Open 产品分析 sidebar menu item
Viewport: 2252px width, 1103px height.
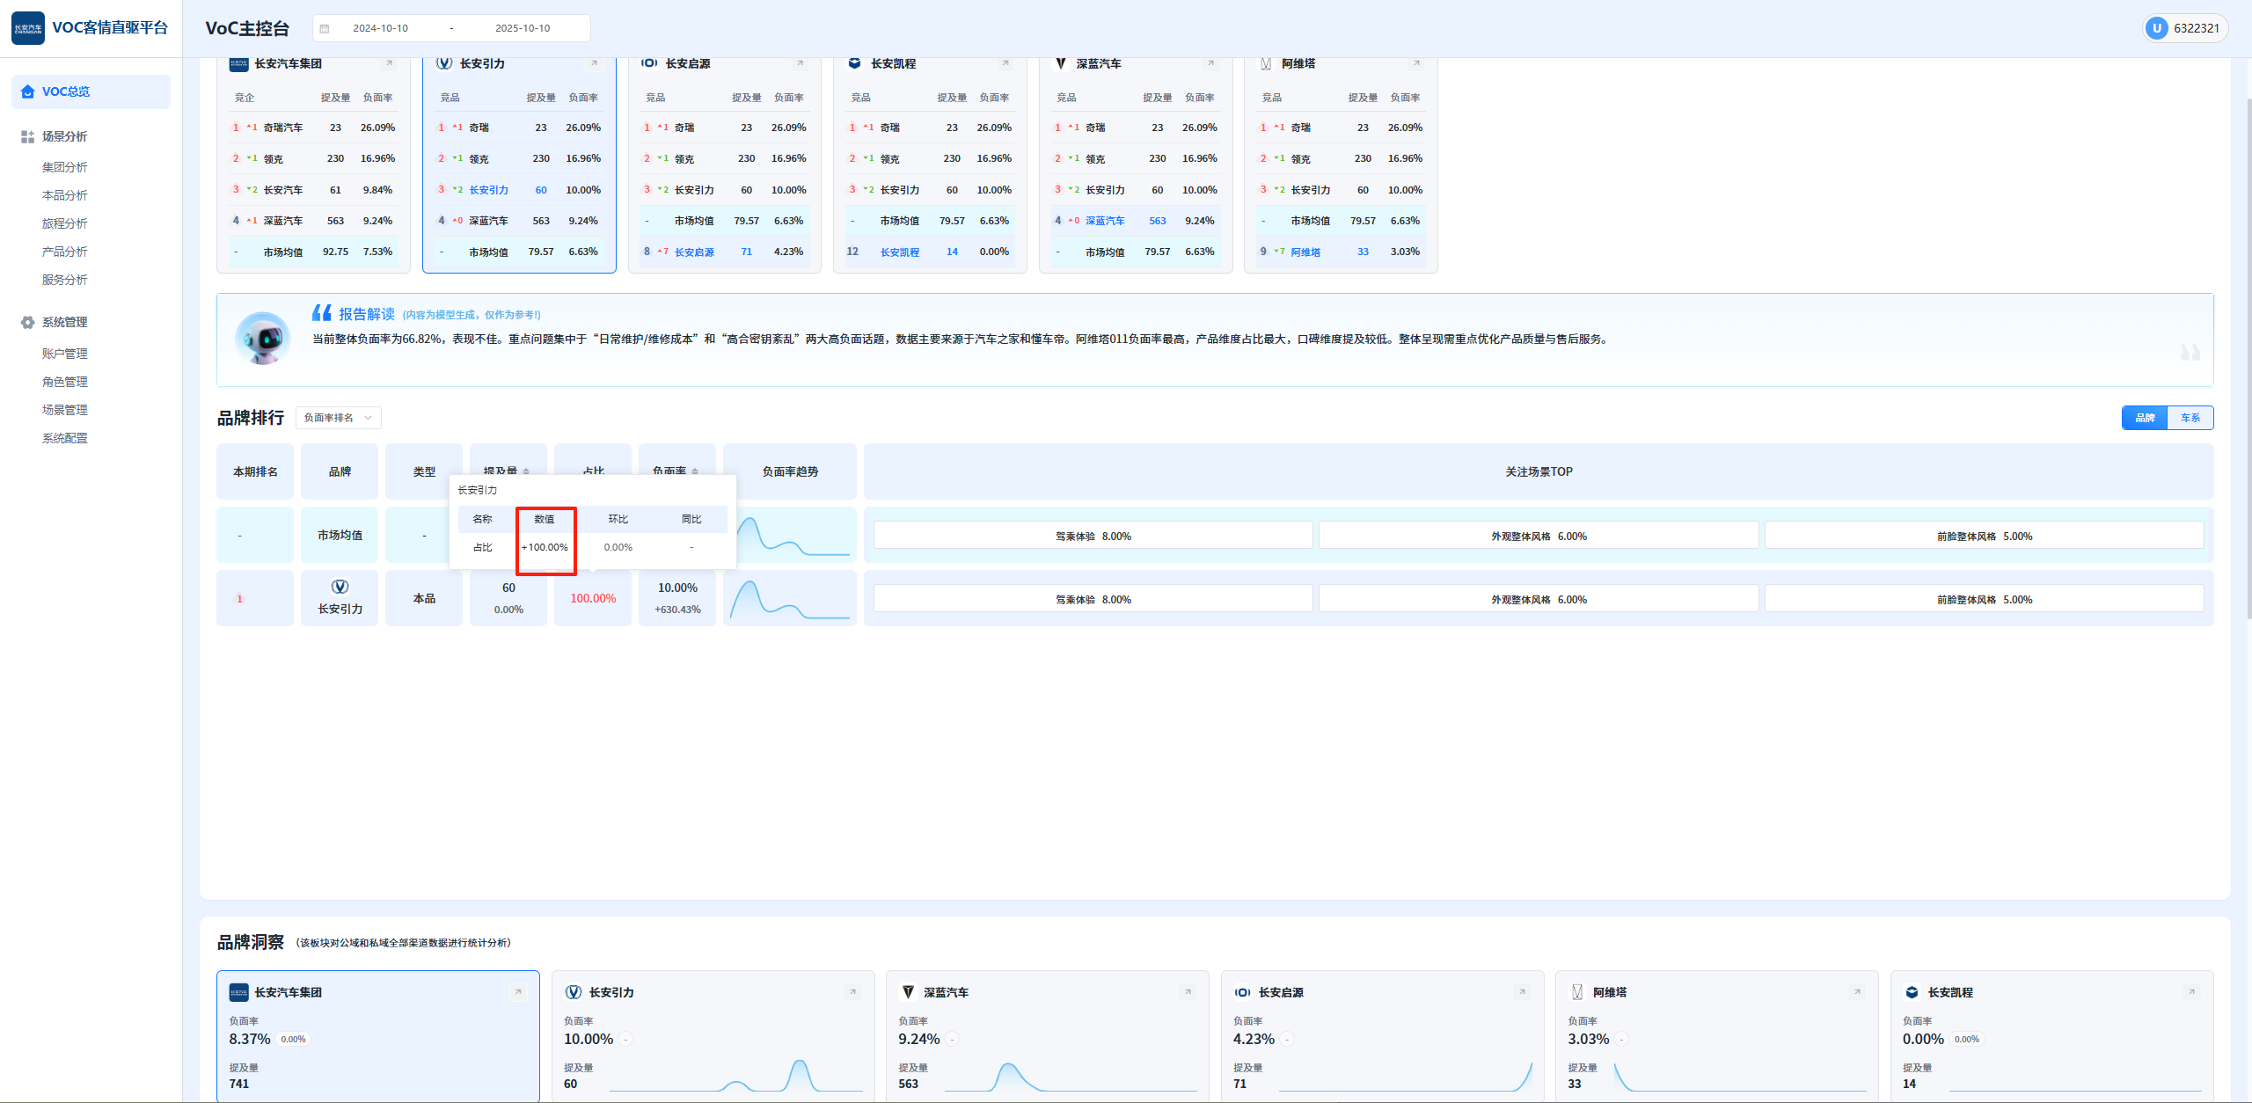pyautogui.click(x=65, y=252)
